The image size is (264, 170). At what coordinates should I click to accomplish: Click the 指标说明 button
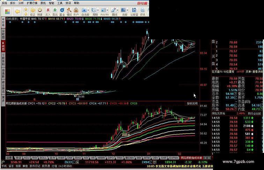[192, 103]
